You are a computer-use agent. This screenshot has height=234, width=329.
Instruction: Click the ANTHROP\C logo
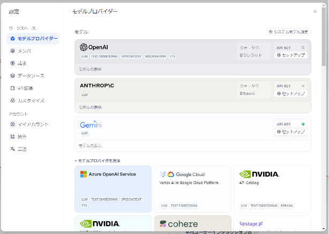pos(97,85)
